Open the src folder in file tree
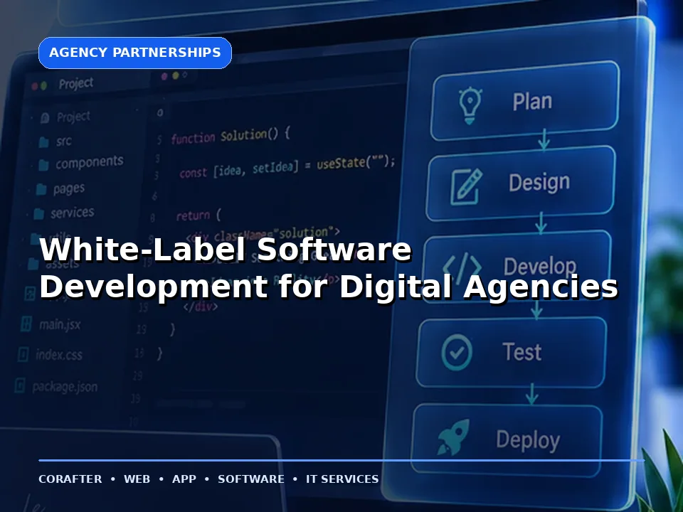This screenshot has height=512, width=683. [63, 141]
